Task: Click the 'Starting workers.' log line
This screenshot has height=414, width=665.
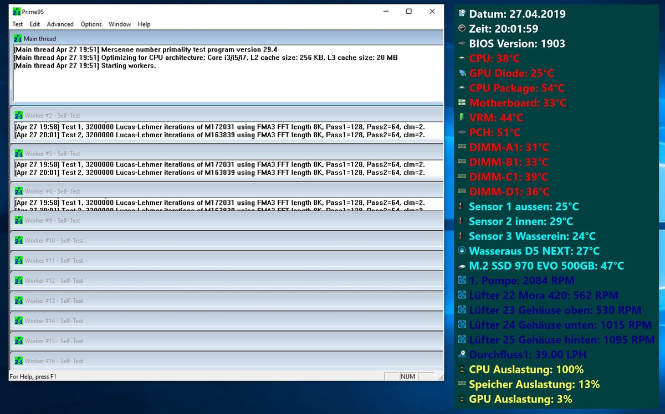Action: [85, 66]
